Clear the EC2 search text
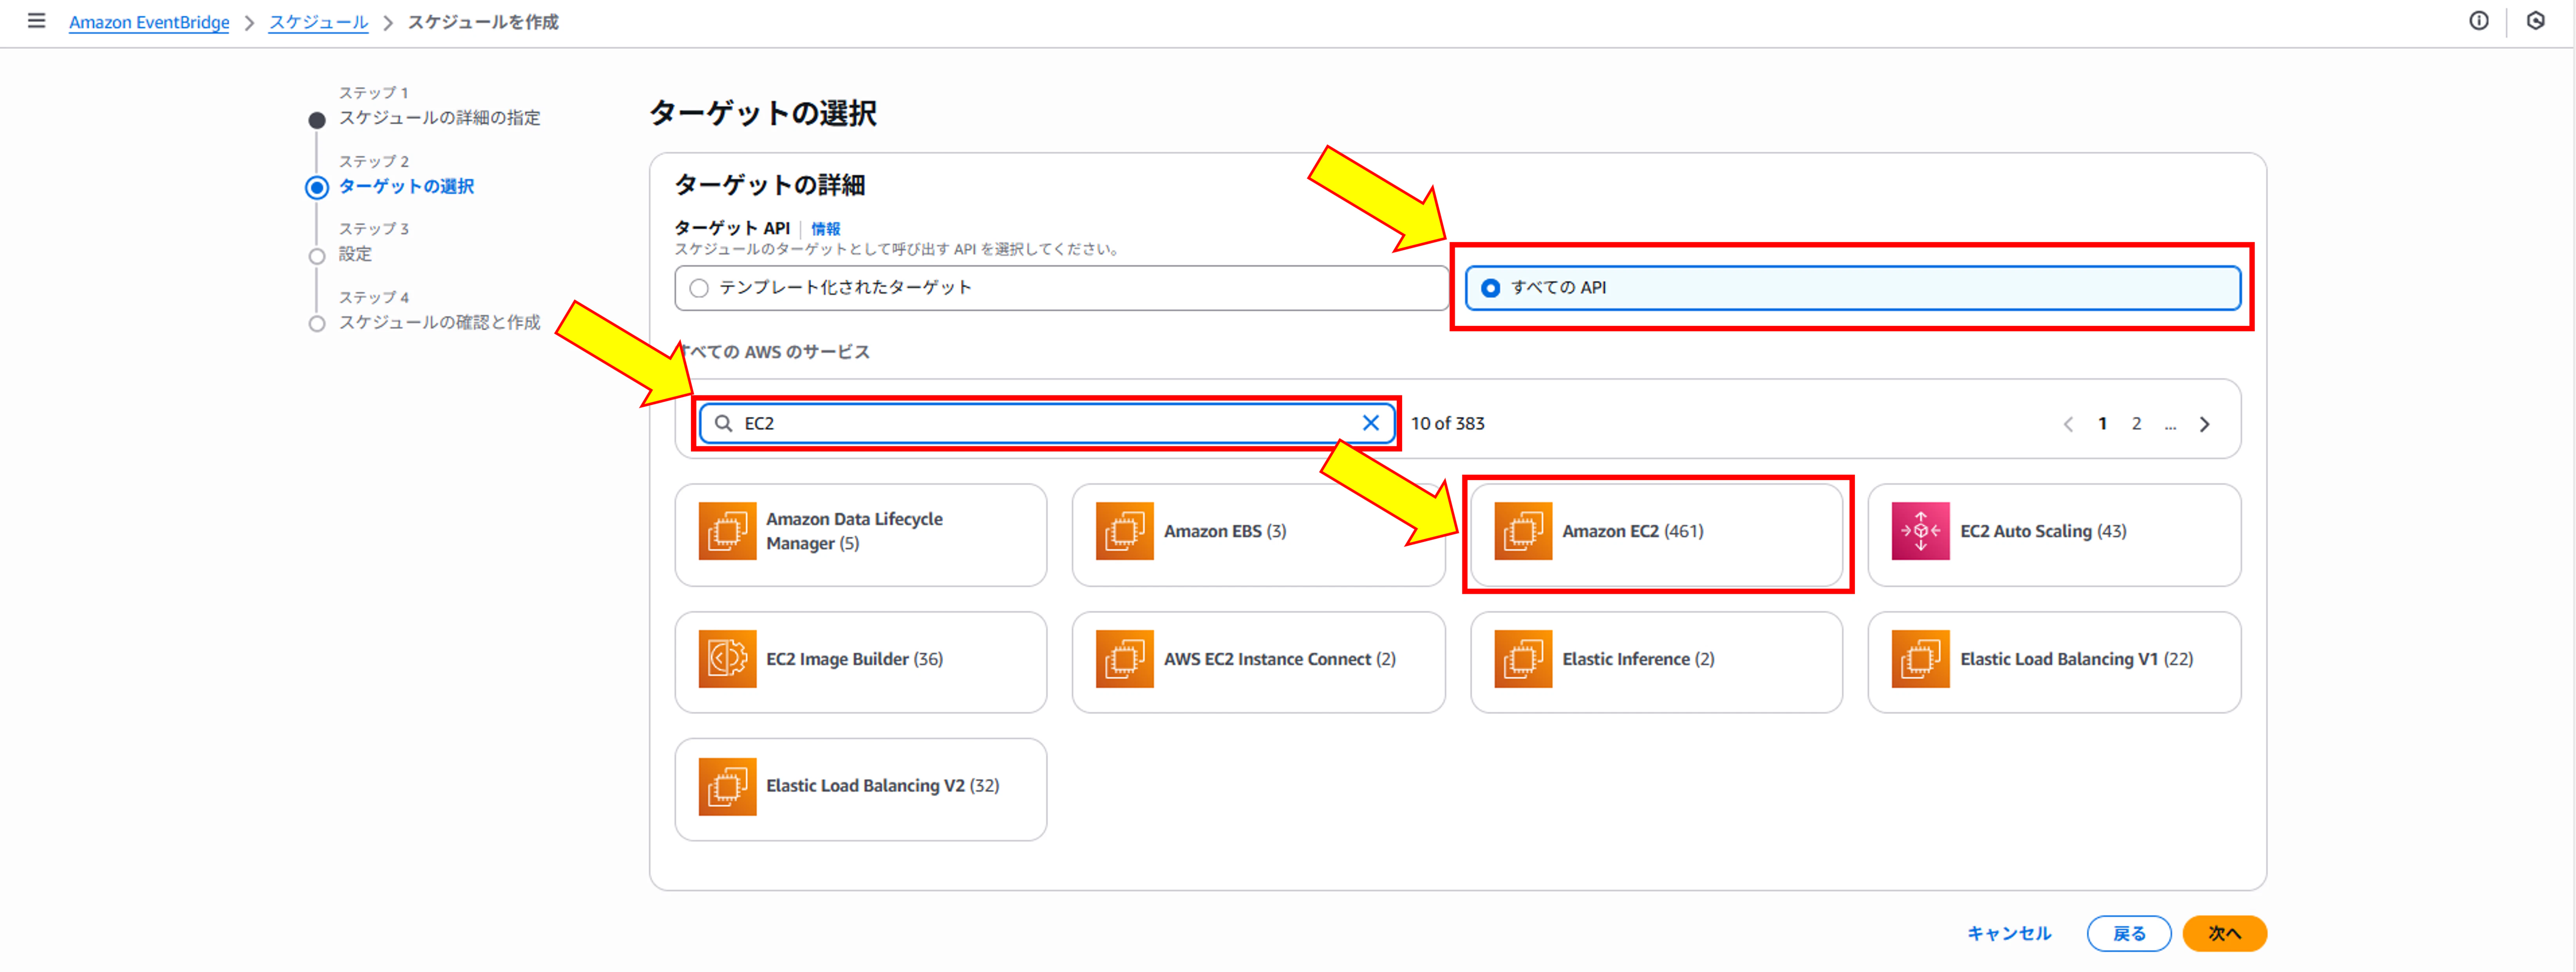Image resolution: width=2576 pixels, height=972 pixels. click(1370, 423)
